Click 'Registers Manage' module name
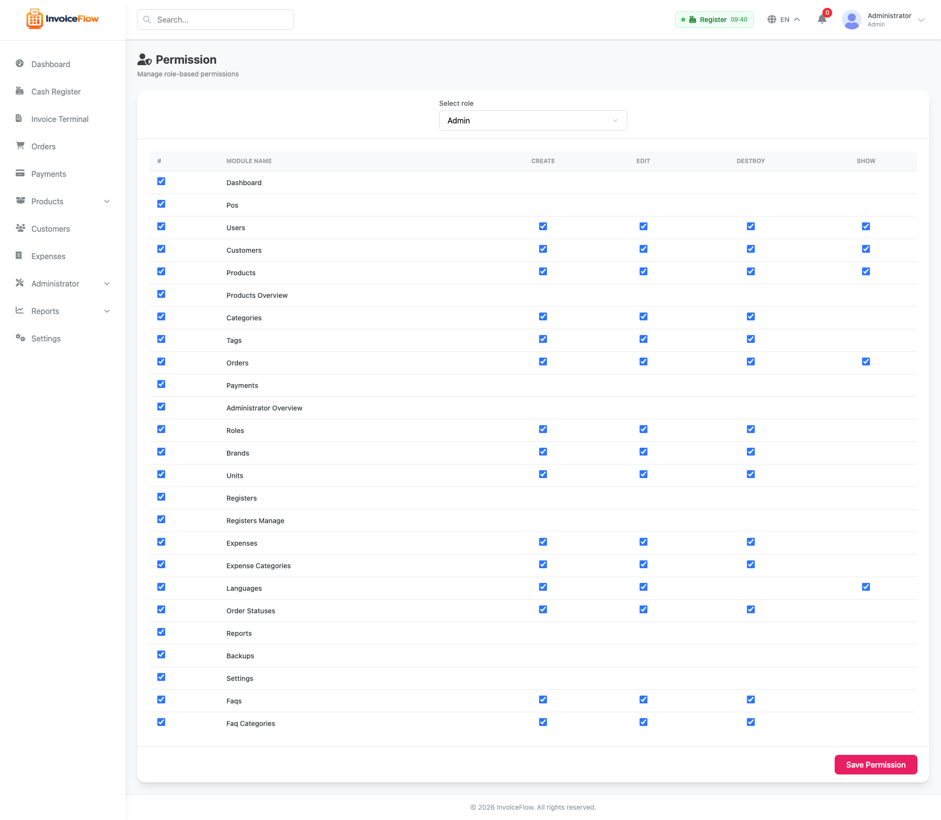This screenshot has height=820, width=941. click(255, 521)
